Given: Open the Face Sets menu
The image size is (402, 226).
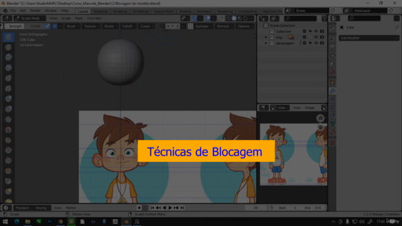Looking at the screenshot, I should [x=94, y=18].
